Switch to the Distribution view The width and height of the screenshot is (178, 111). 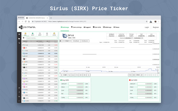pyautogui.click(x=85, y=41)
